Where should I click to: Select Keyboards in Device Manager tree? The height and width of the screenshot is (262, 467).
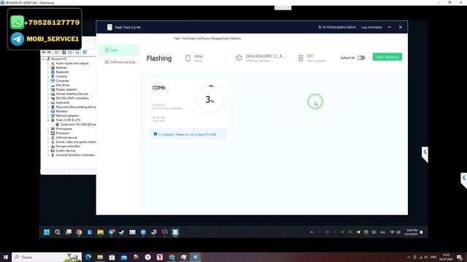(x=63, y=103)
